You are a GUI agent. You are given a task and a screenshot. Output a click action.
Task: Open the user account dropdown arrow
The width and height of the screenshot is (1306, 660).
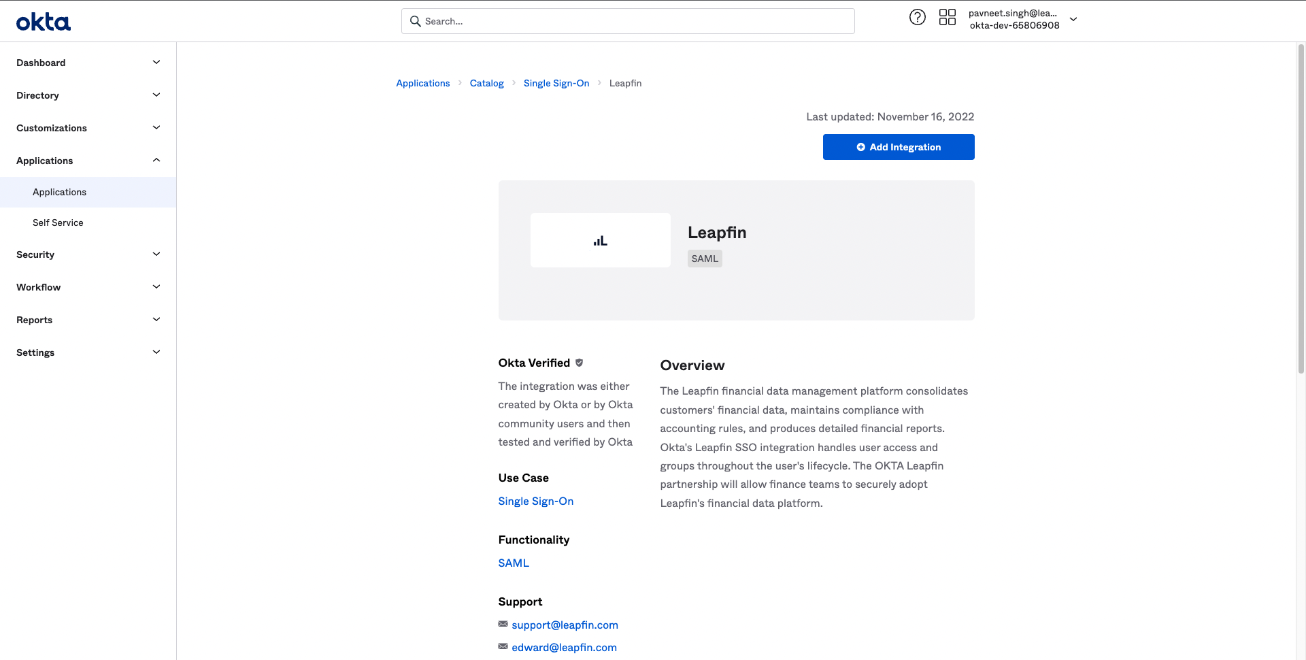click(x=1073, y=20)
